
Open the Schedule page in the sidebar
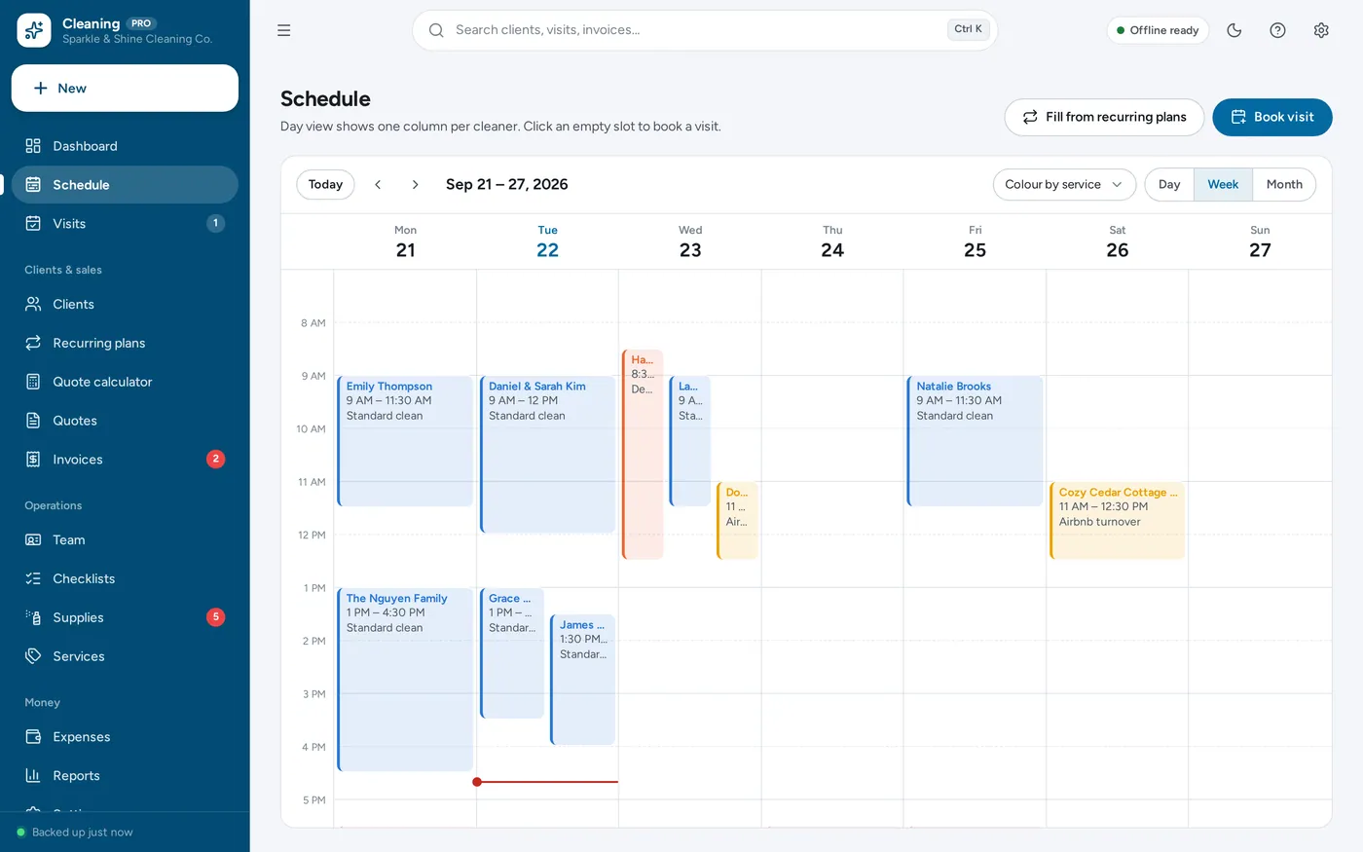click(125, 185)
